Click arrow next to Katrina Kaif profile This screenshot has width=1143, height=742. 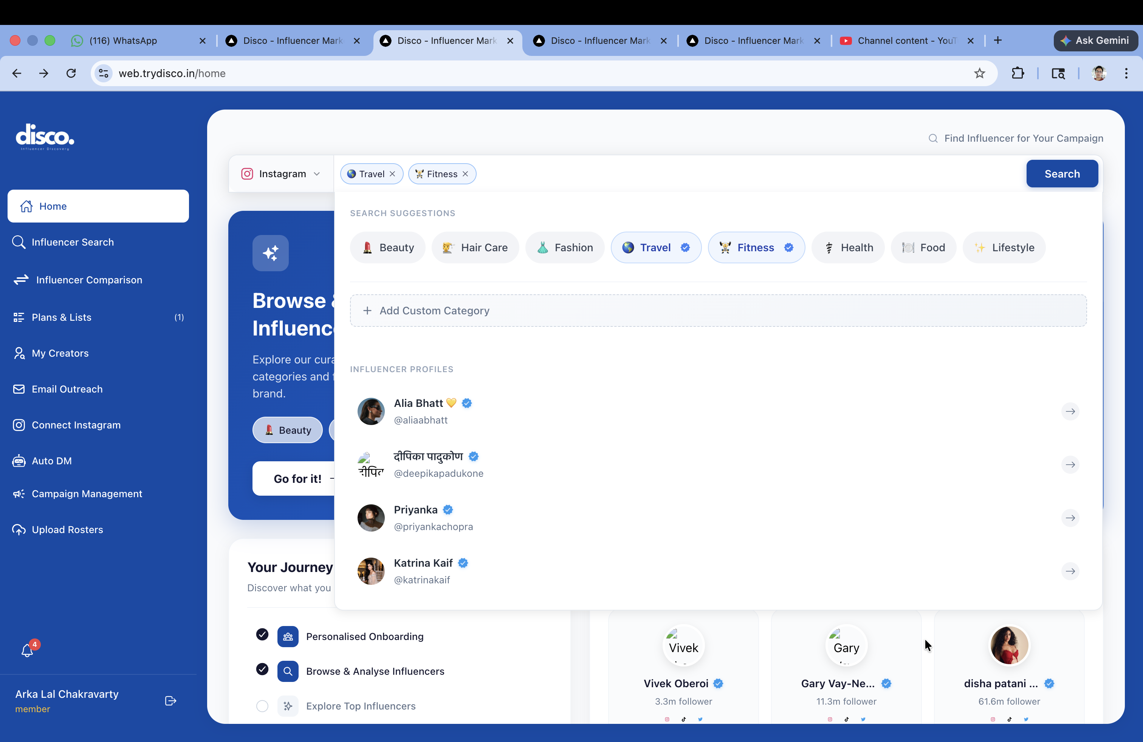1070,571
